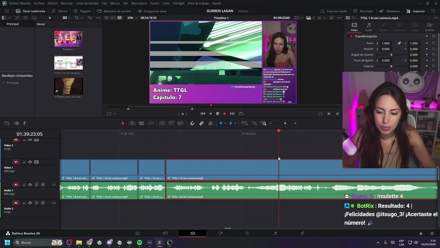Screen dimensions: 440x248
Task: Play in reverse with the reverse button
Action: coord(210,114)
